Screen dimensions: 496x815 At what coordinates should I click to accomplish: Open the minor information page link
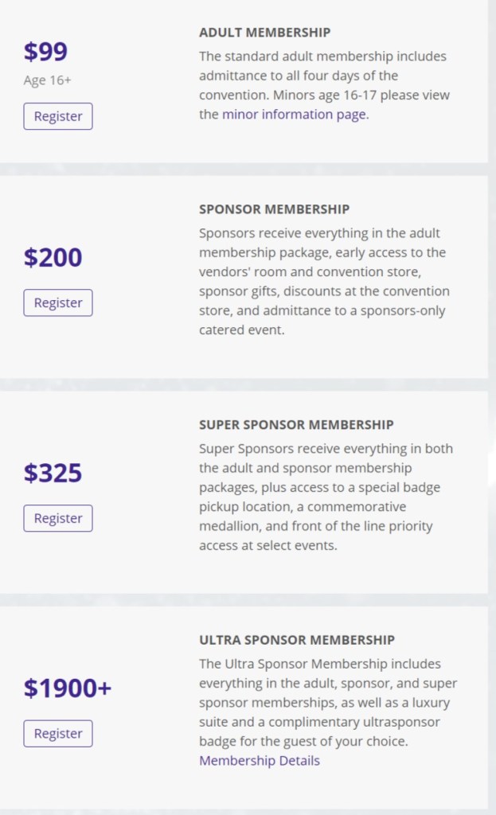294,114
